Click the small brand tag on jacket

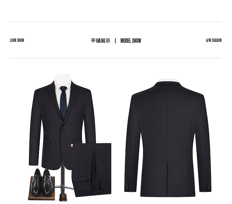pyautogui.click(x=72, y=145)
